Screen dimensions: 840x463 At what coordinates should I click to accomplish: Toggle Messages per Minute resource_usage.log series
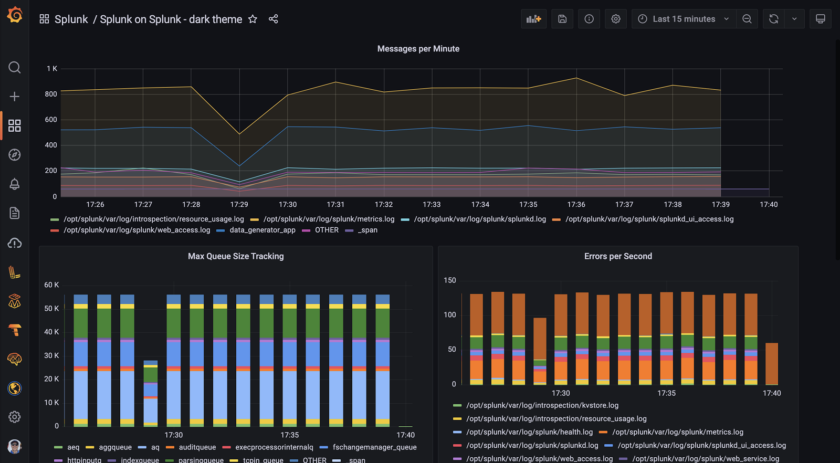tap(154, 219)
